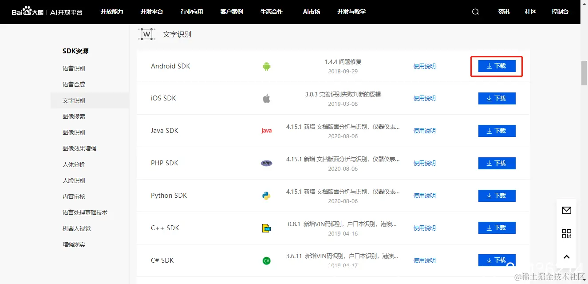This screenshot has width=588, height=284.
Task: Open the search magnifier icon in header
Action: point(475,12)
